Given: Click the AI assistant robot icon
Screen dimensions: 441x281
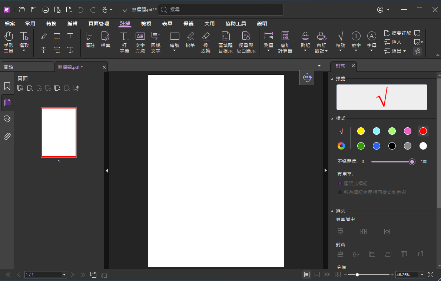Looking at the screenshot, I should pyautogui.click(x=306, y=78).
